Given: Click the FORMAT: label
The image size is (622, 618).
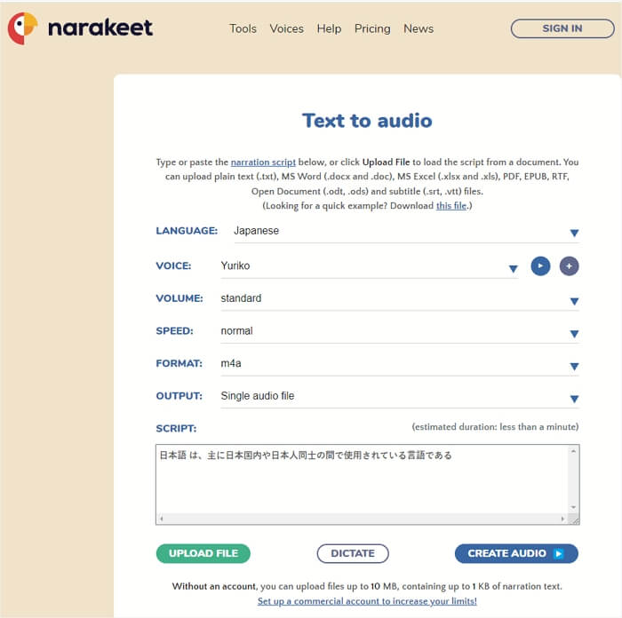Looking at the screenshot, I should (x=179, y=363).
